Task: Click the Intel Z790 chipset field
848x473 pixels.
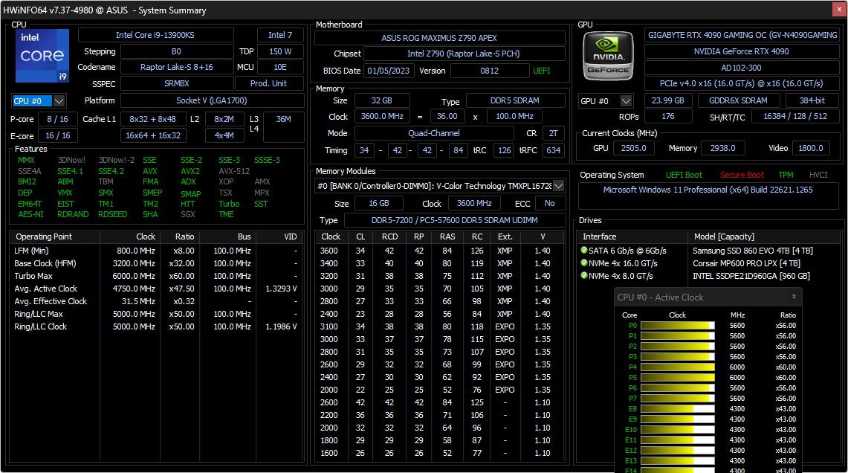Action: point(464,54)
